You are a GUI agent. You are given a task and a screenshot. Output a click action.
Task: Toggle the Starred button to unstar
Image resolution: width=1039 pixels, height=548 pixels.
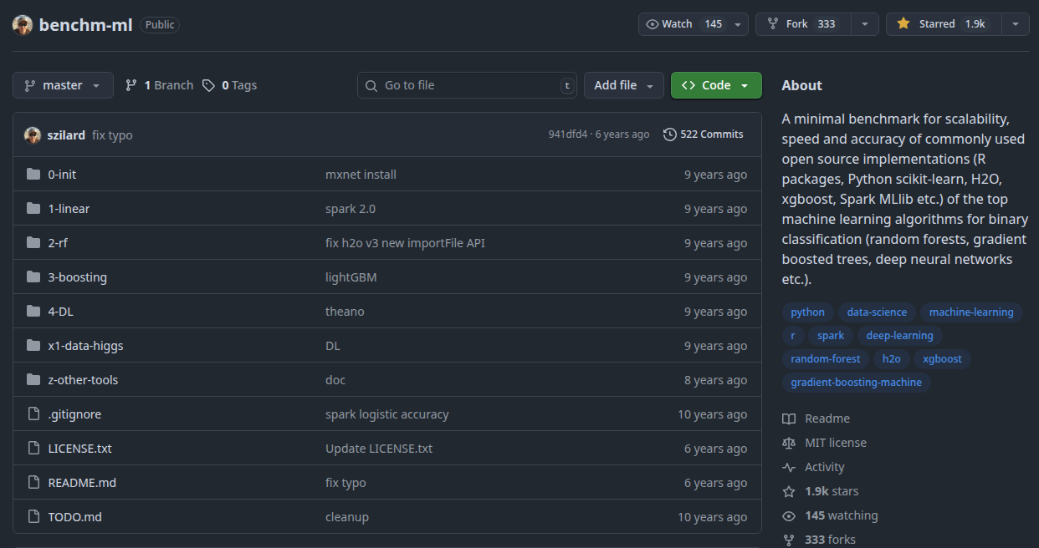coord(941,24)
